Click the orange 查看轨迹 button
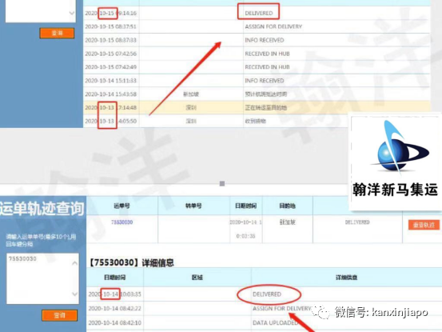Image resolution: width=442 pixels, height=332 pixels. point(424,225)
